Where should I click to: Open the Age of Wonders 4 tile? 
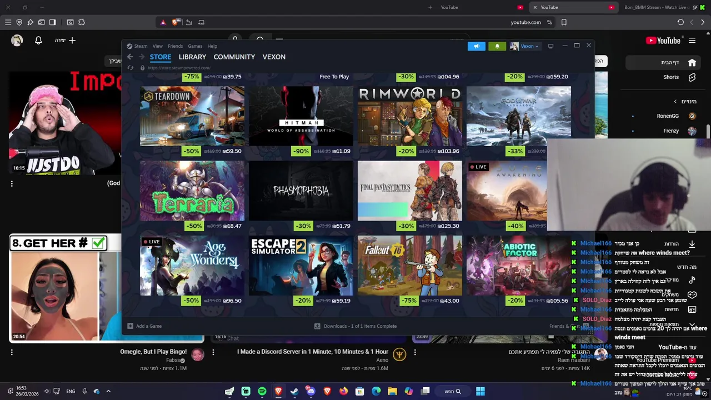[192, 266]
